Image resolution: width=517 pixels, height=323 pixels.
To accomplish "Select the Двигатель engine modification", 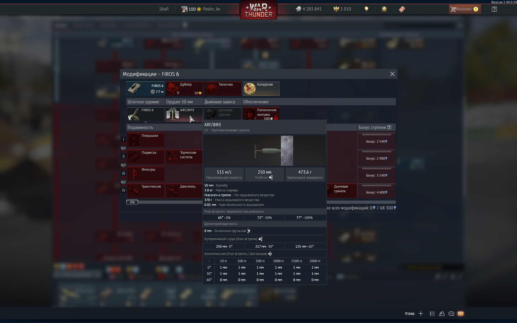I will pos(184,191).
